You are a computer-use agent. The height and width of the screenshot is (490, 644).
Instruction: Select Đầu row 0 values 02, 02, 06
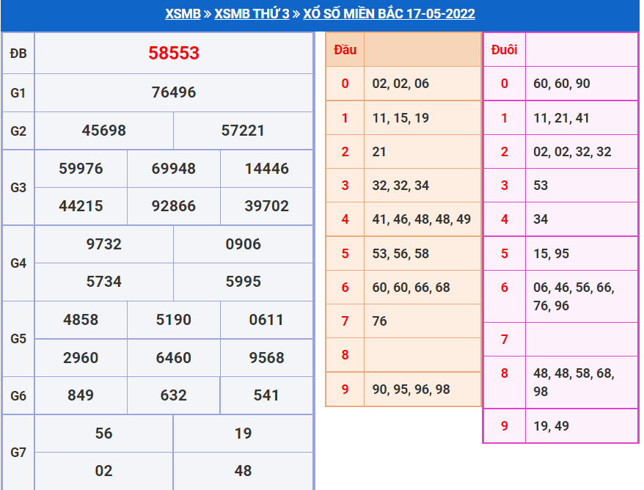401,84
